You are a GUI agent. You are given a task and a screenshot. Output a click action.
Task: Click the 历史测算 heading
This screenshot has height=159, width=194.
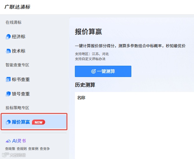click(85, 85)
